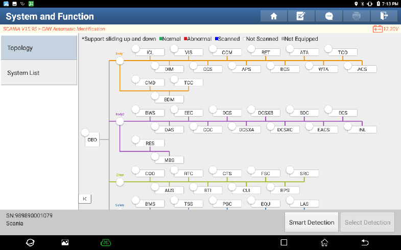Switch to System List tab
This screenshot has height=250, width=401.
coord(39,73)
